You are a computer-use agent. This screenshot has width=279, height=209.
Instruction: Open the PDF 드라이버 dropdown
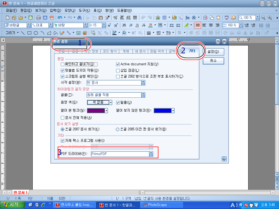151,154
